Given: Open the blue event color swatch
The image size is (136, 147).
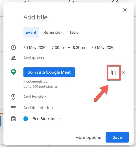Looking at the screenshot, I should 26,119.
